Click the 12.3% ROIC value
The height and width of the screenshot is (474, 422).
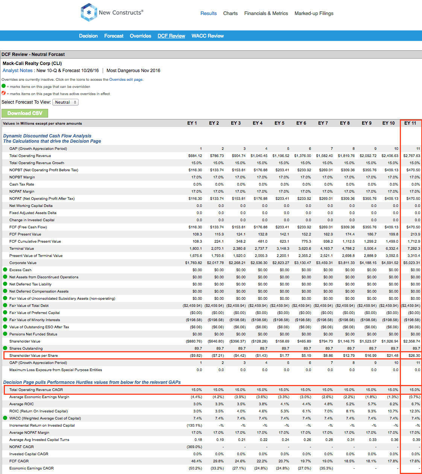[x=415, y=411]
